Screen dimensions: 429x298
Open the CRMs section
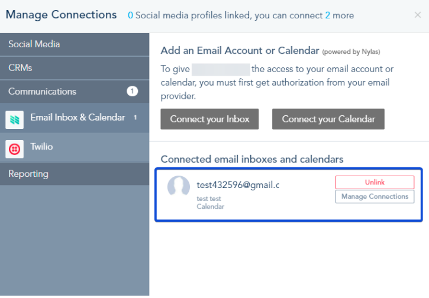tap(20, 68)
